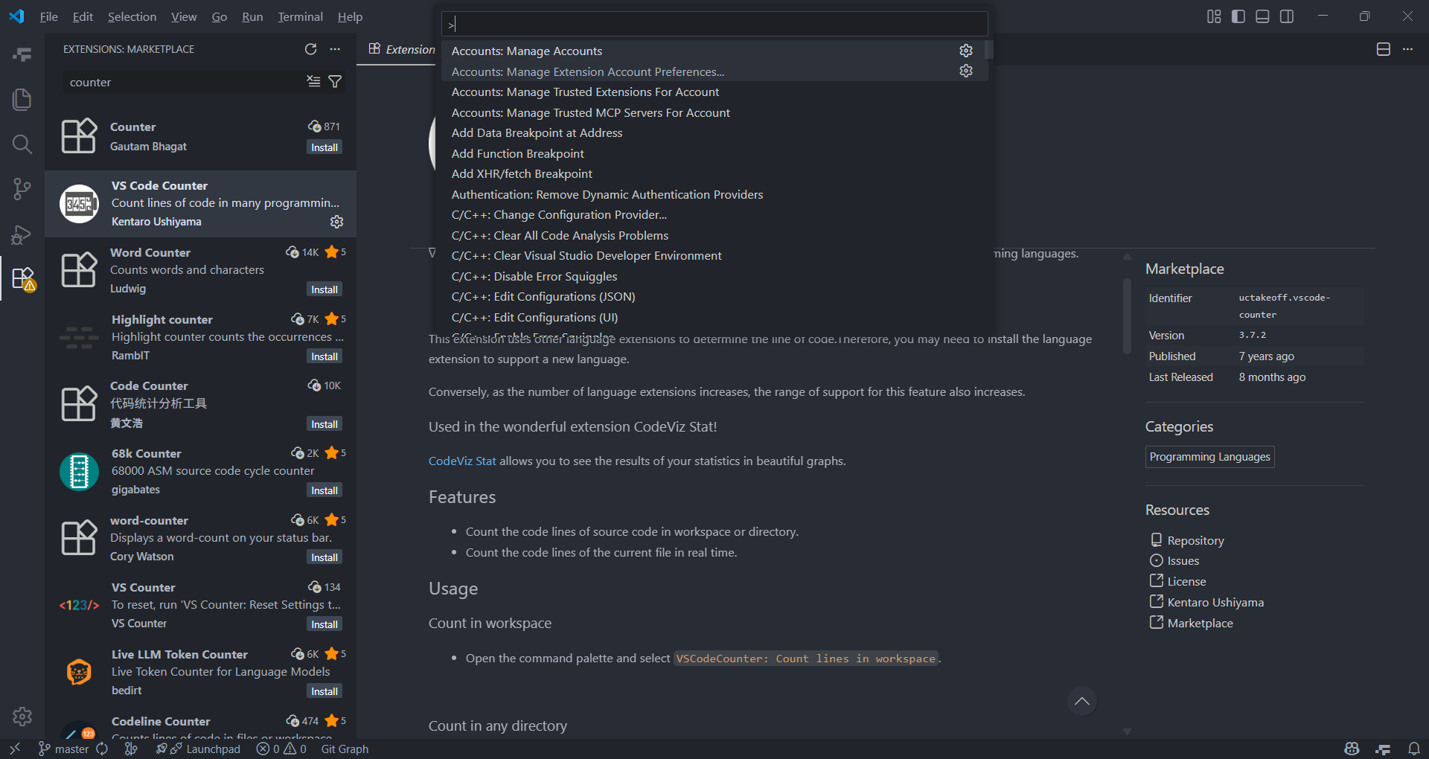The height and width of the screenshot is (759, 1429).
Task: Open the File menu
Action: click(x=49, y=16)
